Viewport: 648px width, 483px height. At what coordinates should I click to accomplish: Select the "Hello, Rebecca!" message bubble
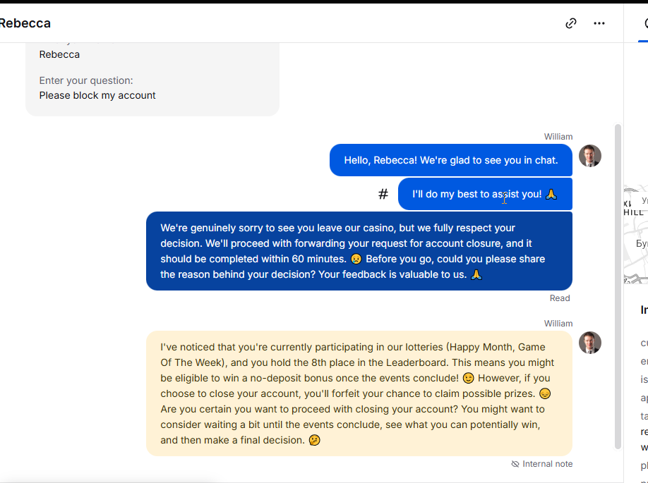451,160
